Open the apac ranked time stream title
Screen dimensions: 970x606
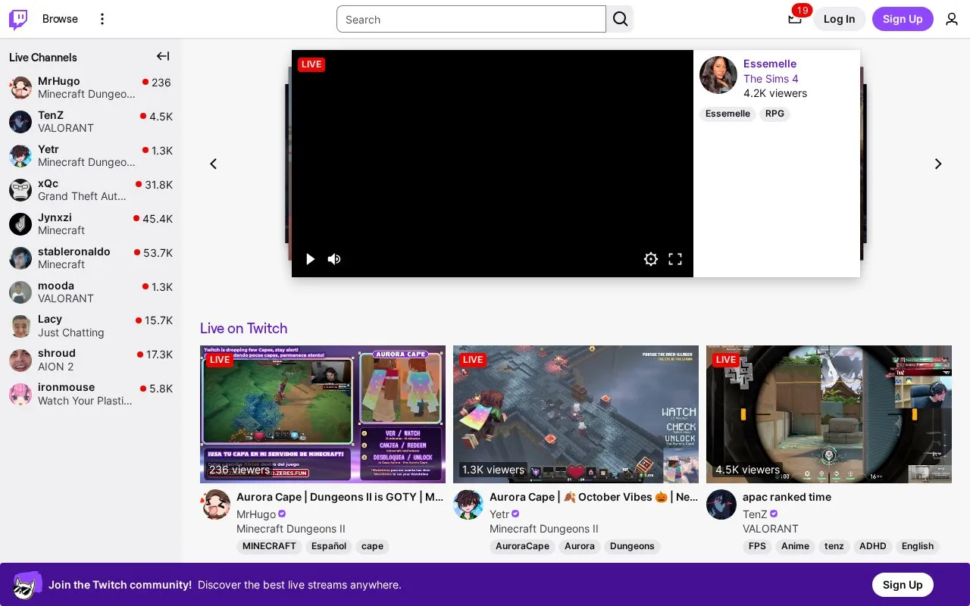click(787, 497)
